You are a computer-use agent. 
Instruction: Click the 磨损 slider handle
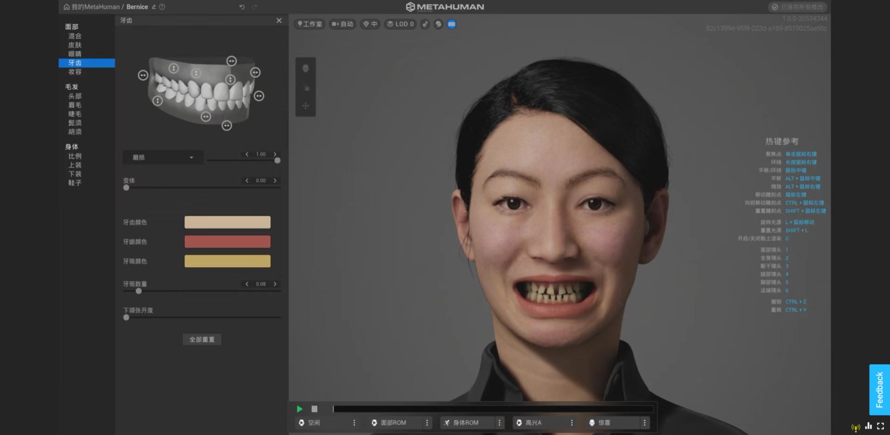tap(277, 160)
